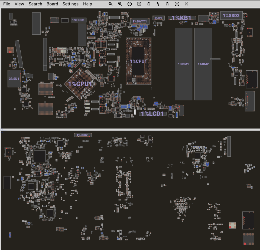Open the Help menu
Viewport: 260px width, 250px height.
(x=87, y=4)
